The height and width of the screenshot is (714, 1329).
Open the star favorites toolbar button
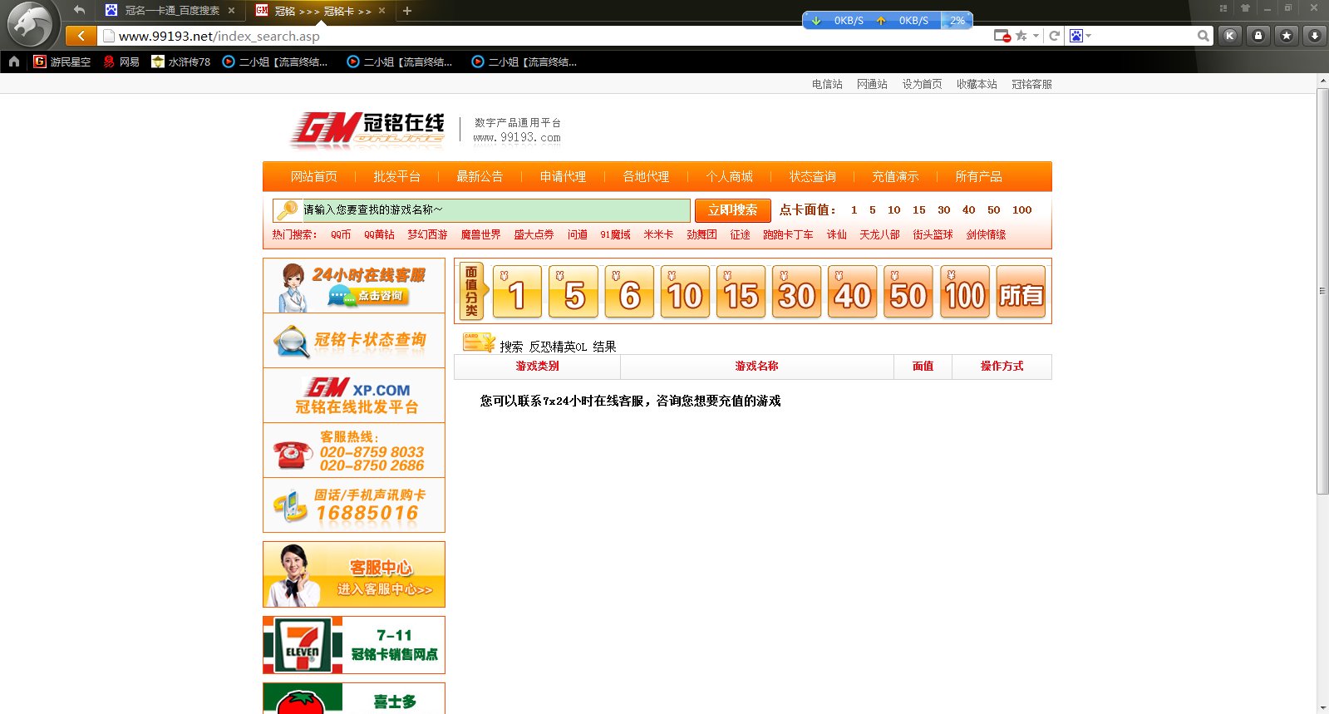[x=1287, y=36]
